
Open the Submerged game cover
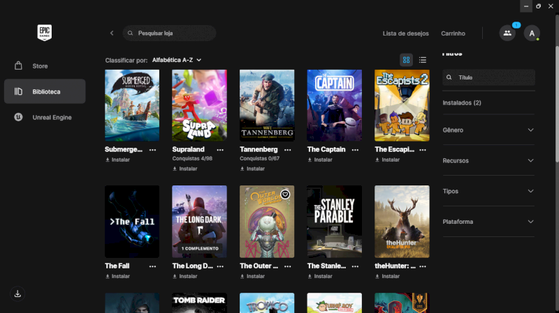pyautogui.click(x=132, y=105)
